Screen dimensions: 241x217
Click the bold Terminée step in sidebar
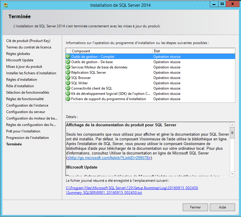14,144
